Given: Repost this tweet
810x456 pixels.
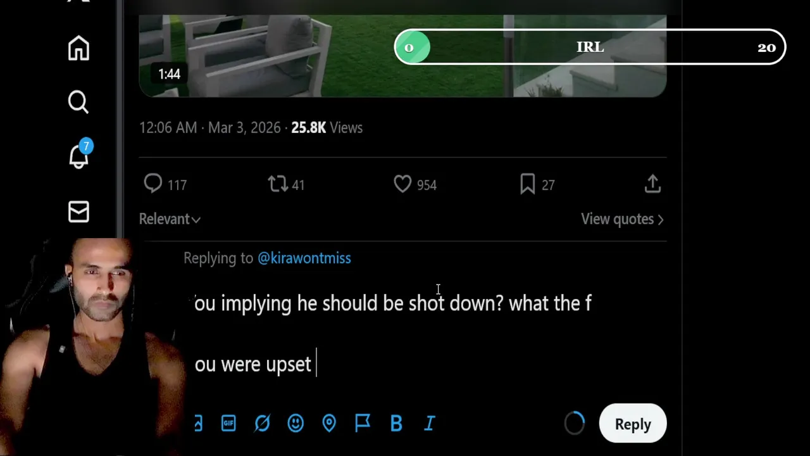Looking at the screenshot, I should tap(278, 184).
